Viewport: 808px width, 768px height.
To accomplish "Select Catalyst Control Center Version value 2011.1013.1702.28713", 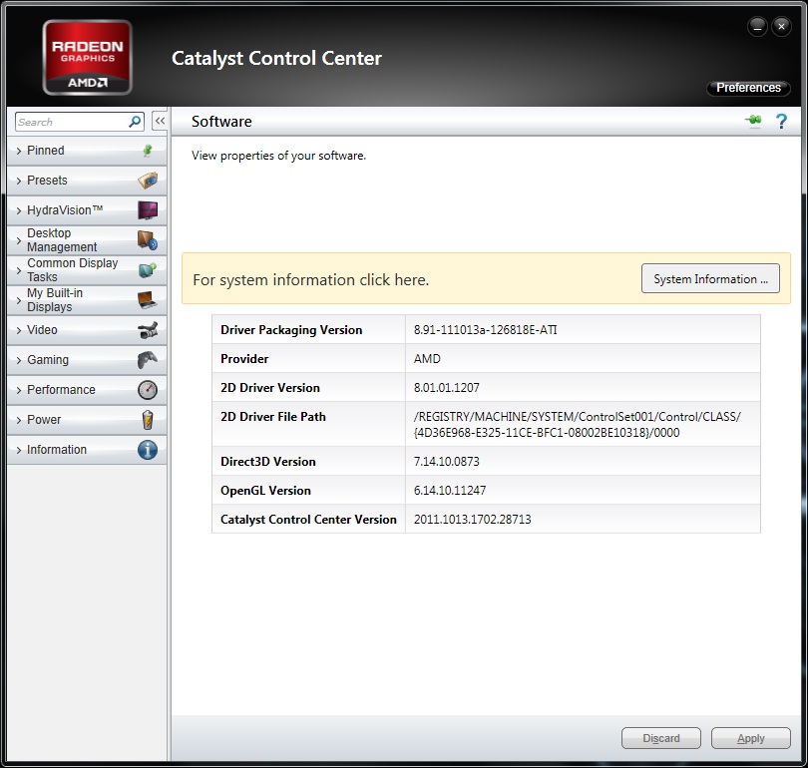I will tap(472, 519).
